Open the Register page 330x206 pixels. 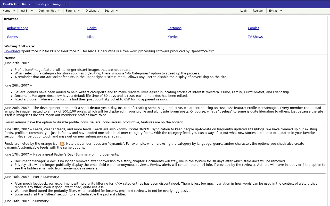[x=258, y=11]
